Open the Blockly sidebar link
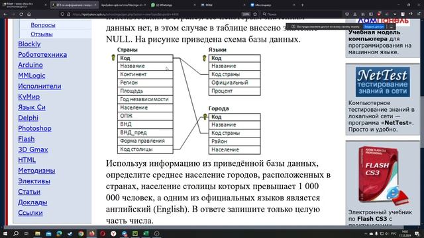 pos(29,44)
